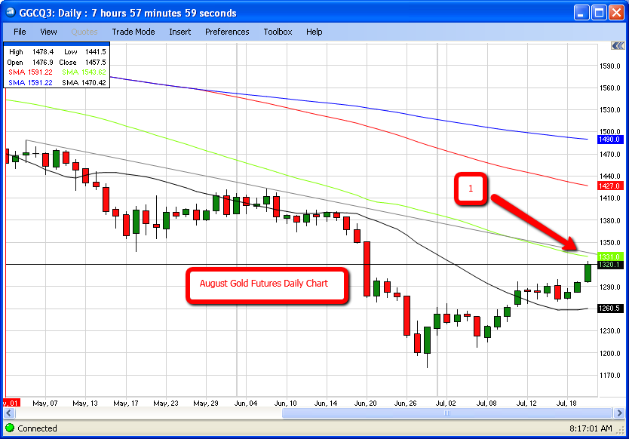
Task: Click the 8:17:01 AM clock in status bar
Action: 591,428
